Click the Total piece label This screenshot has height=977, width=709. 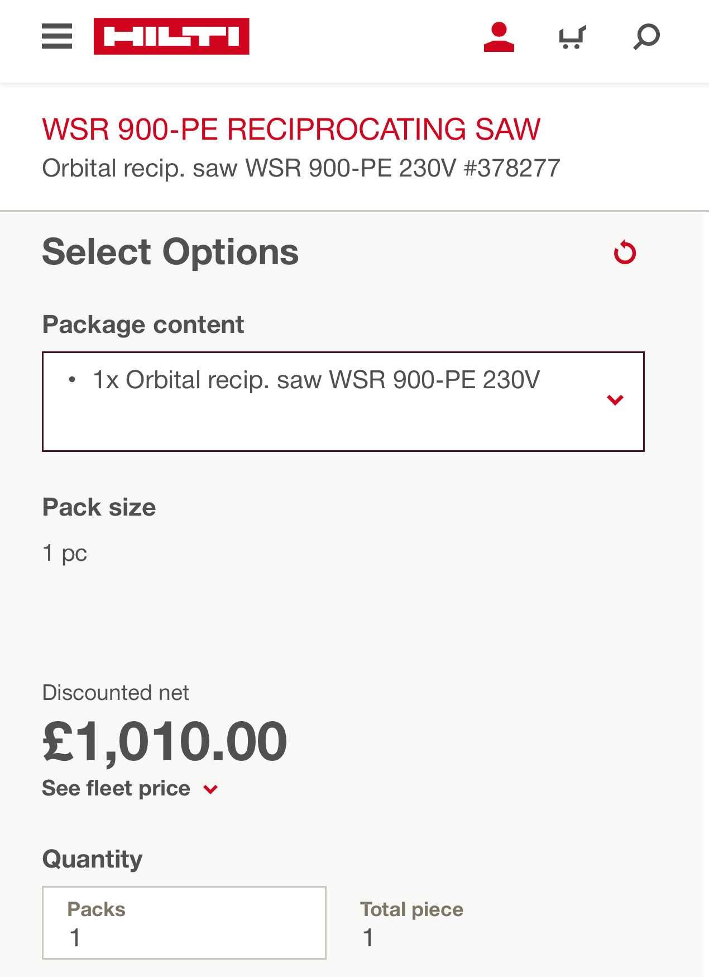pos(412,909)
